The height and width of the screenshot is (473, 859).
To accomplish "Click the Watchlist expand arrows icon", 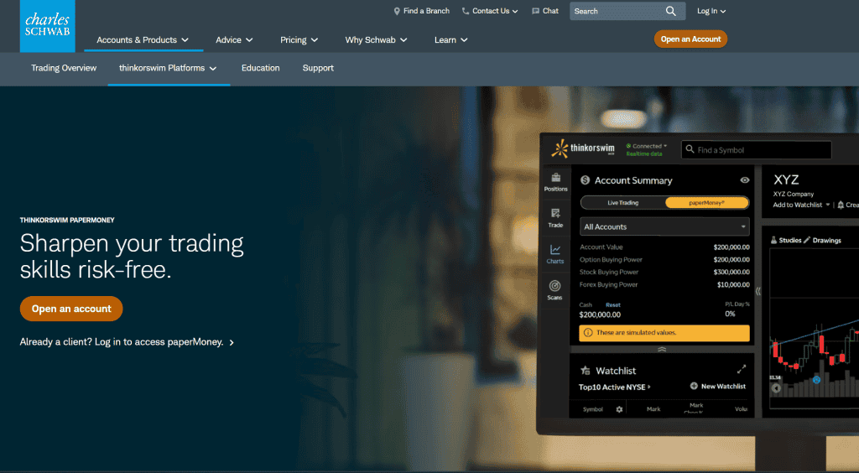I will pos(742,370).
